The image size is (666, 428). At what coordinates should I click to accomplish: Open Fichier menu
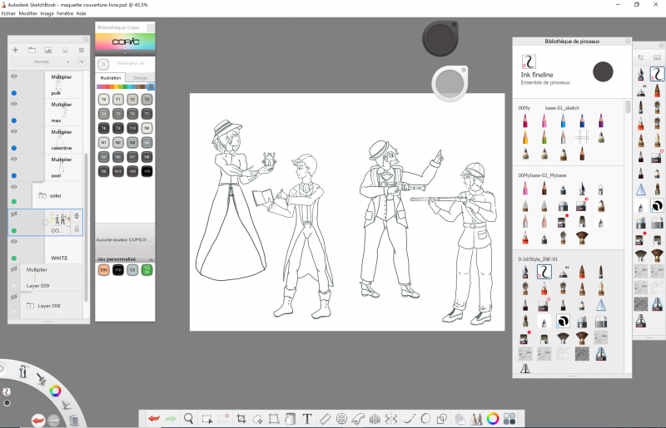point(8,13)
